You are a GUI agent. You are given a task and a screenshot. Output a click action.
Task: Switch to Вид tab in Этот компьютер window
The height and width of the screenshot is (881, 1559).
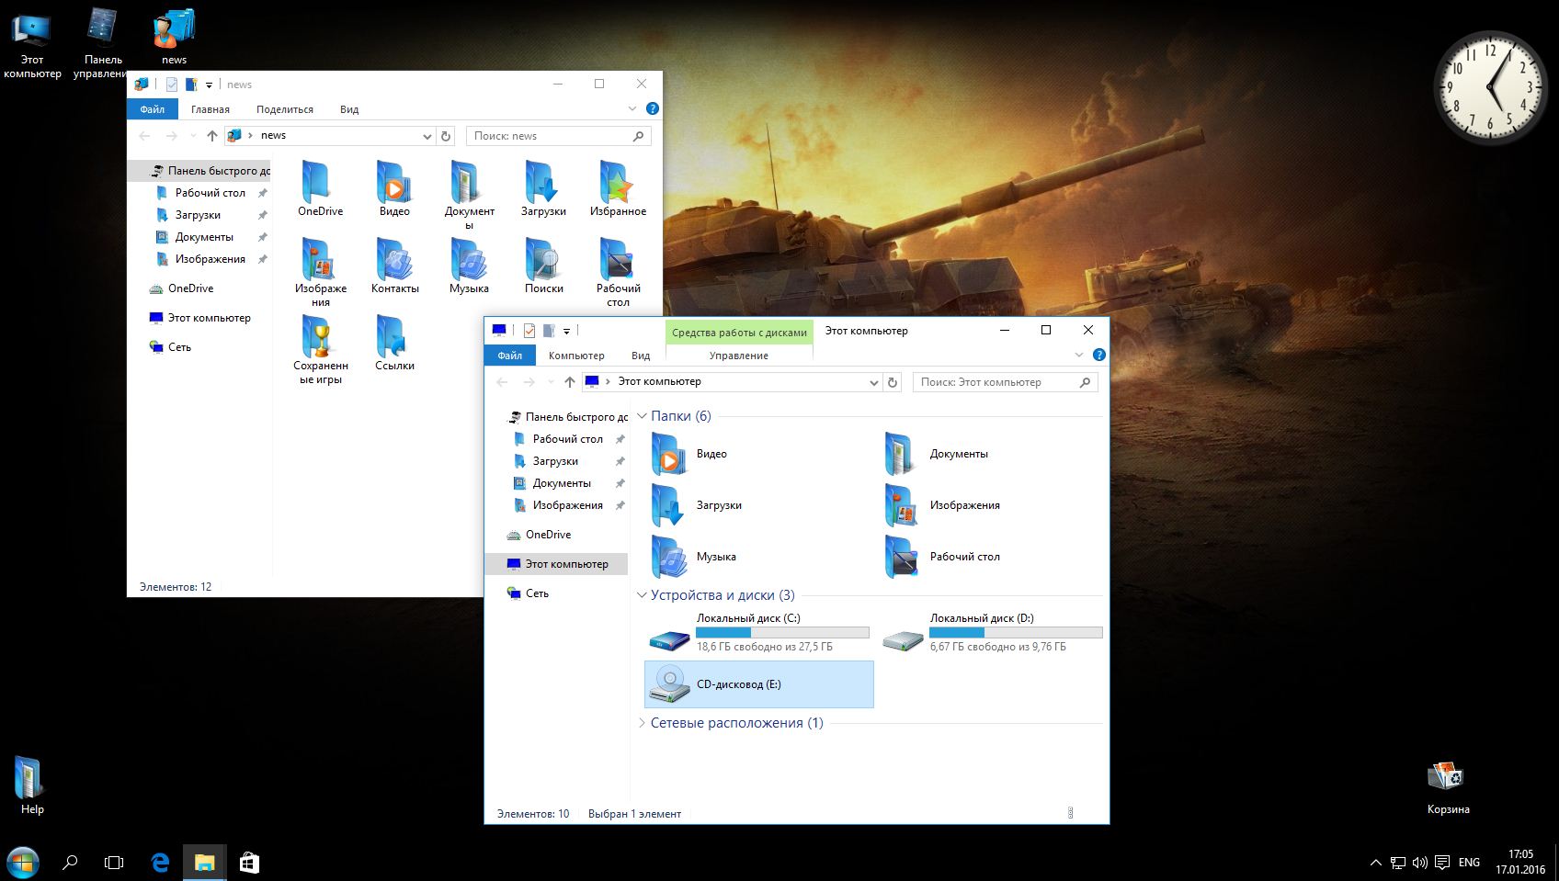point(641,356)
